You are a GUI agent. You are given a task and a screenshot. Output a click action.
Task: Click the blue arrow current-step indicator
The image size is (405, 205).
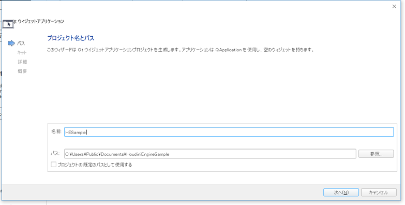coord(11,43)
